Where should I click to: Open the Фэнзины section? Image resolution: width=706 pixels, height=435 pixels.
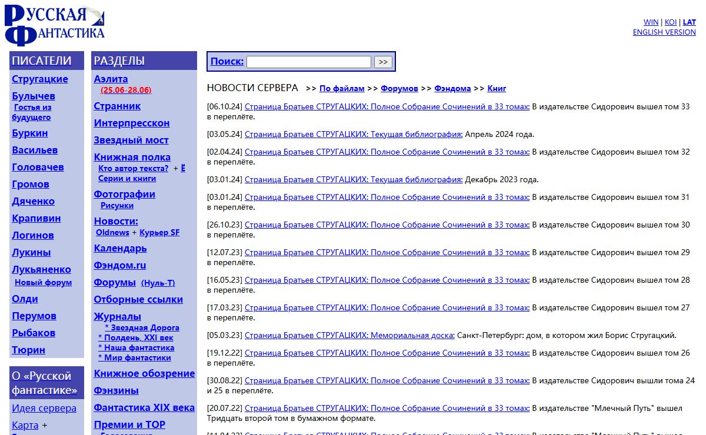click(x=116, y=390)
